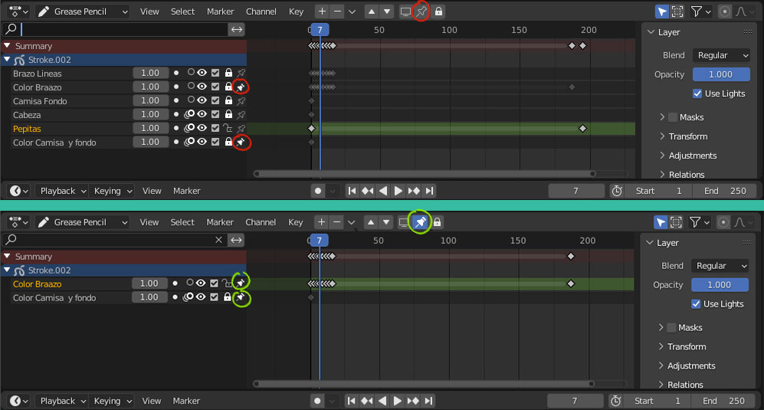
Task: Open View menu in top header
Action: click(x=149, y=11)
